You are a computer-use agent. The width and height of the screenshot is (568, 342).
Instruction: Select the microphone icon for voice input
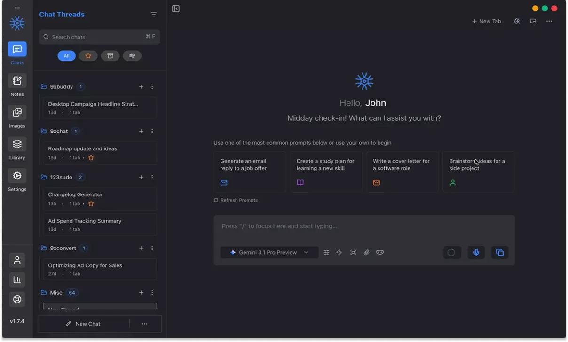(476, 252)
